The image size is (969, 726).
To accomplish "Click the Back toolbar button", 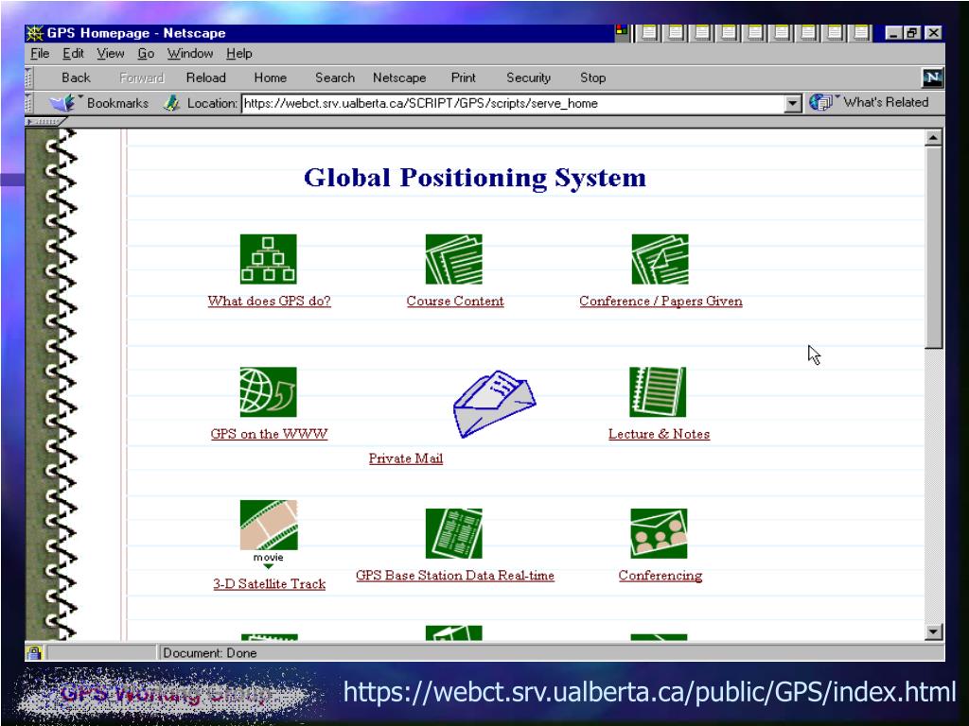I will (x=76, y=78).
